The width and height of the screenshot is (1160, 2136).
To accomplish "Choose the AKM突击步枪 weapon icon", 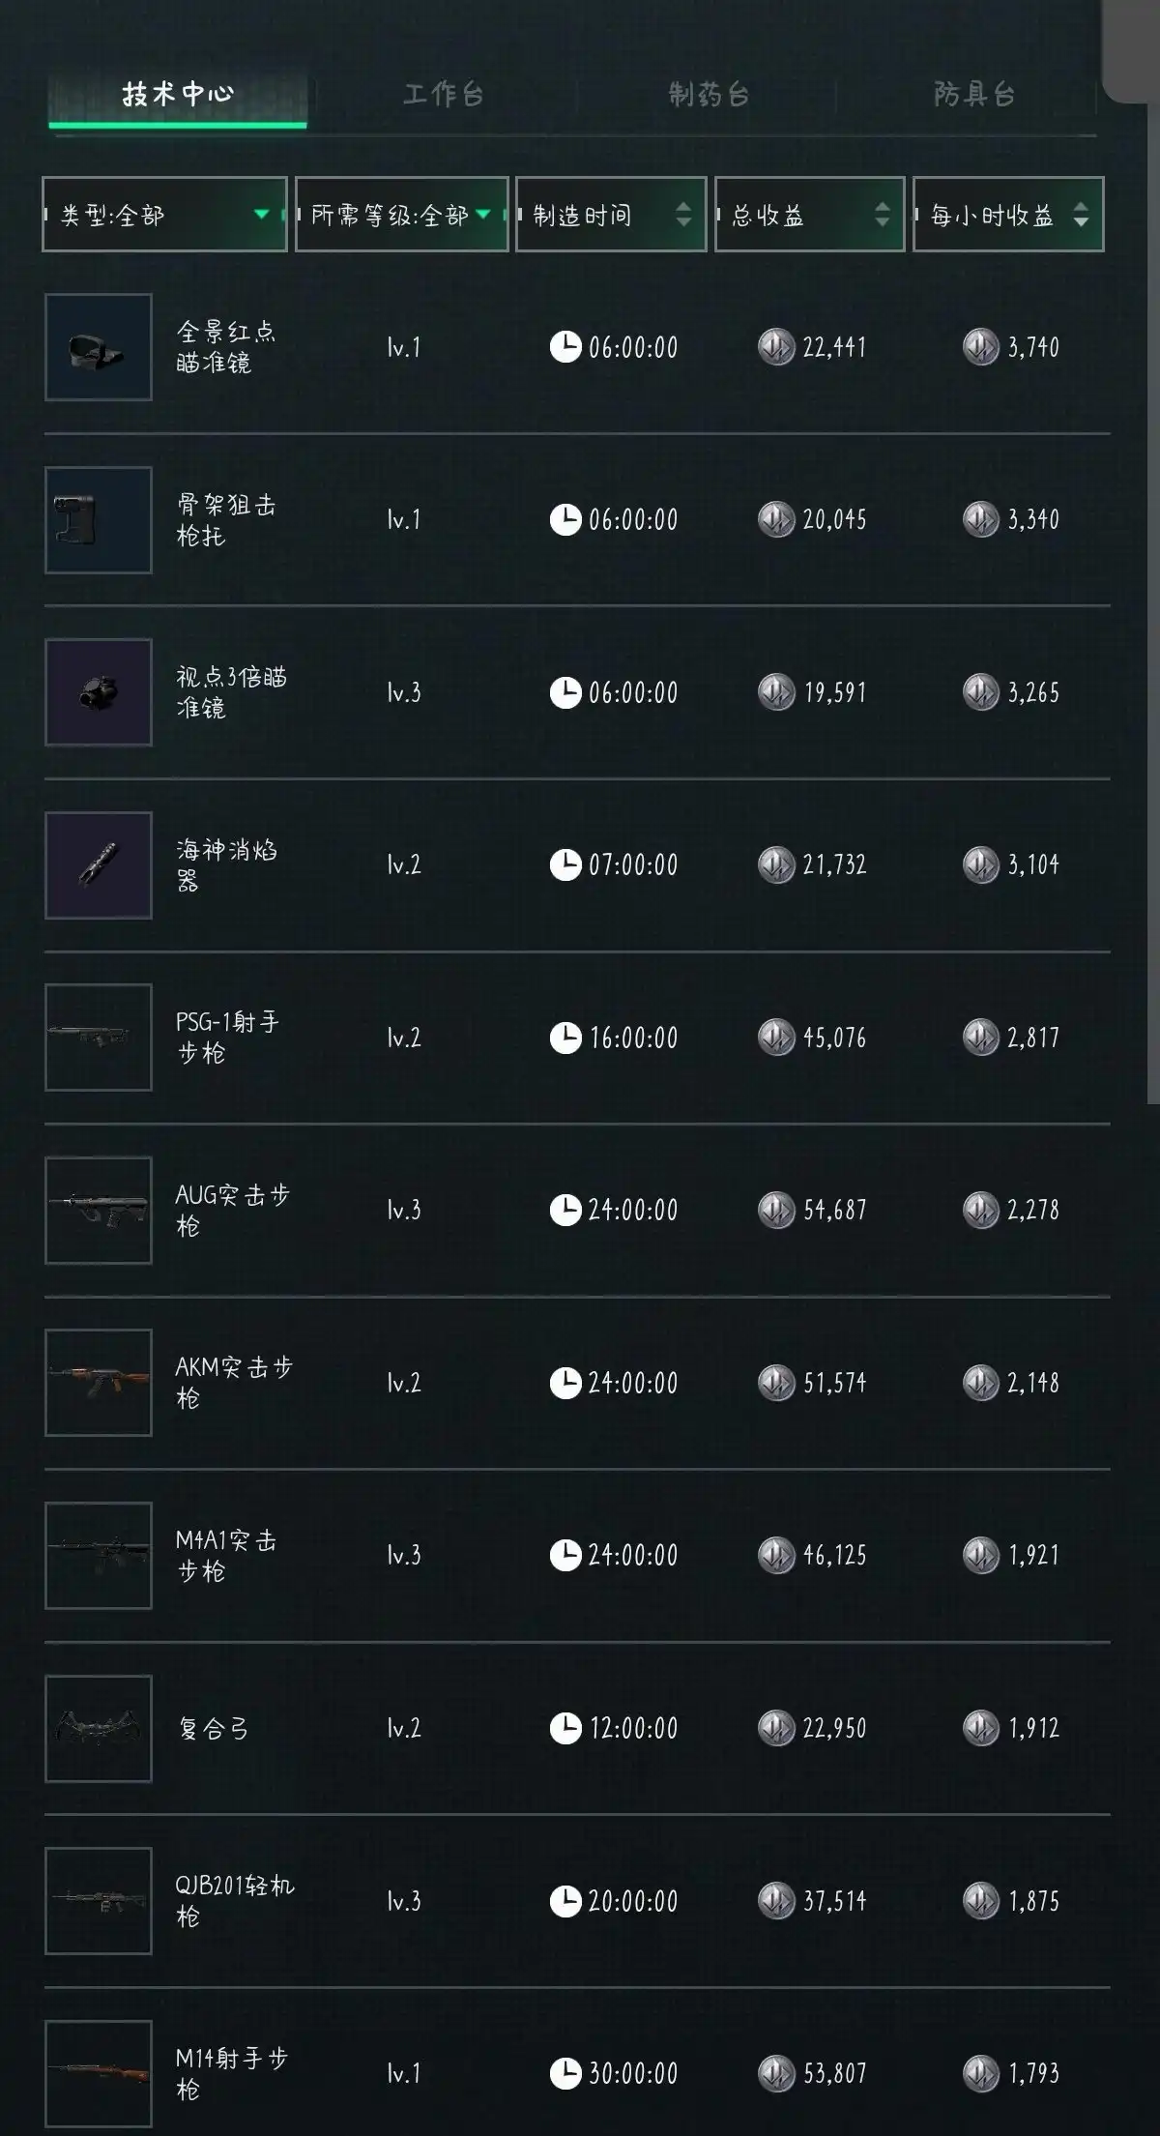I will click(99, 1383).
